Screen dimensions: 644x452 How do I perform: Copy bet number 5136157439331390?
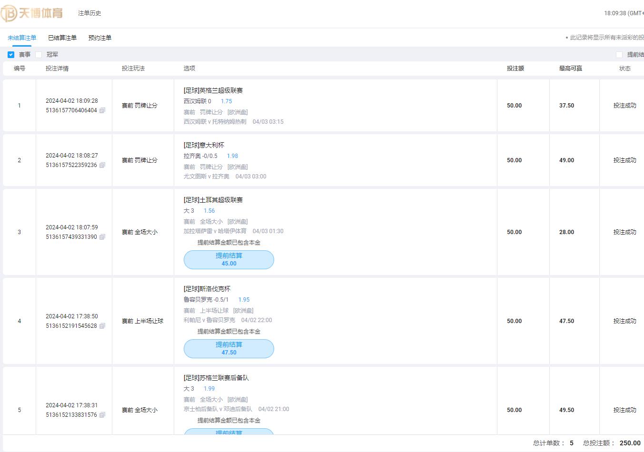click(102, 237)
